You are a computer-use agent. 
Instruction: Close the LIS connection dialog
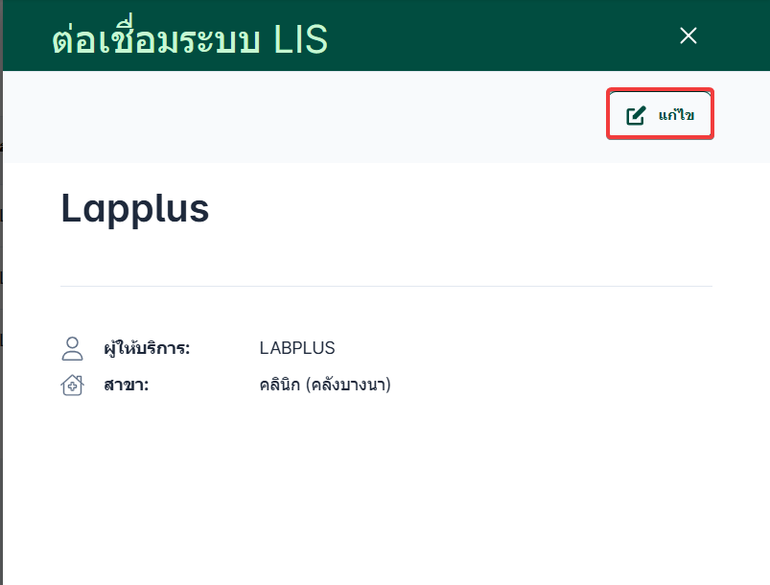click(688, 35)
